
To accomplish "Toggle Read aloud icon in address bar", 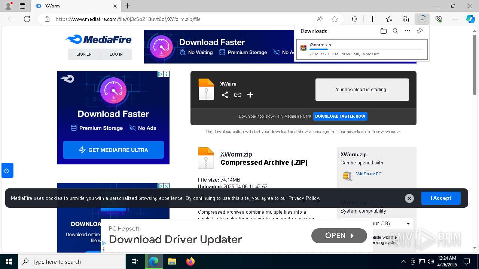I will pos(320,19).
